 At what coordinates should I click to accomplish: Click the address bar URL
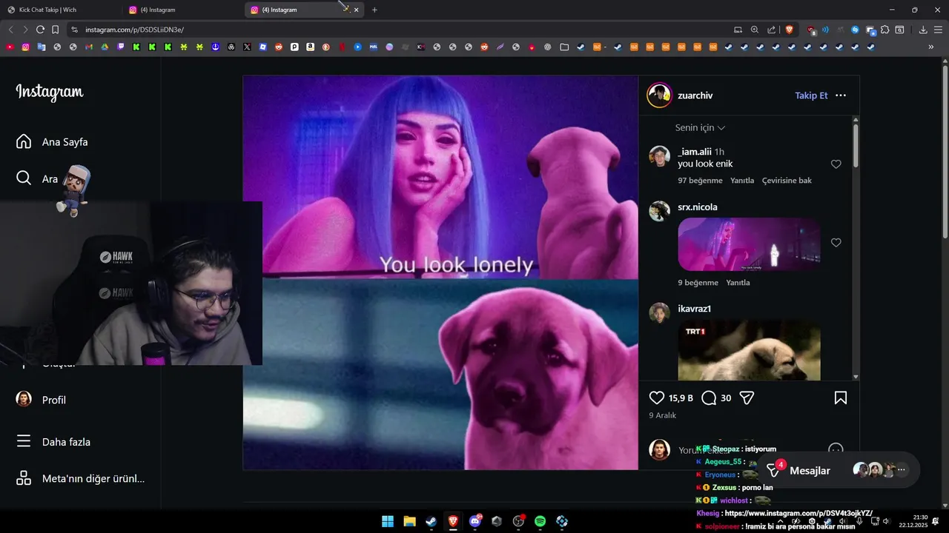pyautogui.click(x=134, y=30)
